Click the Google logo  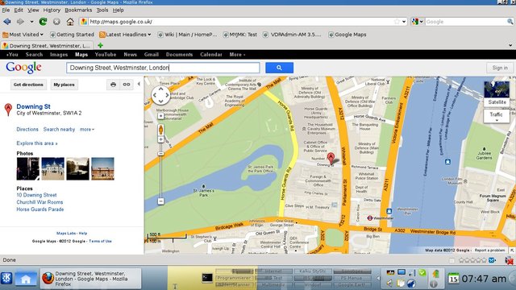23,68
